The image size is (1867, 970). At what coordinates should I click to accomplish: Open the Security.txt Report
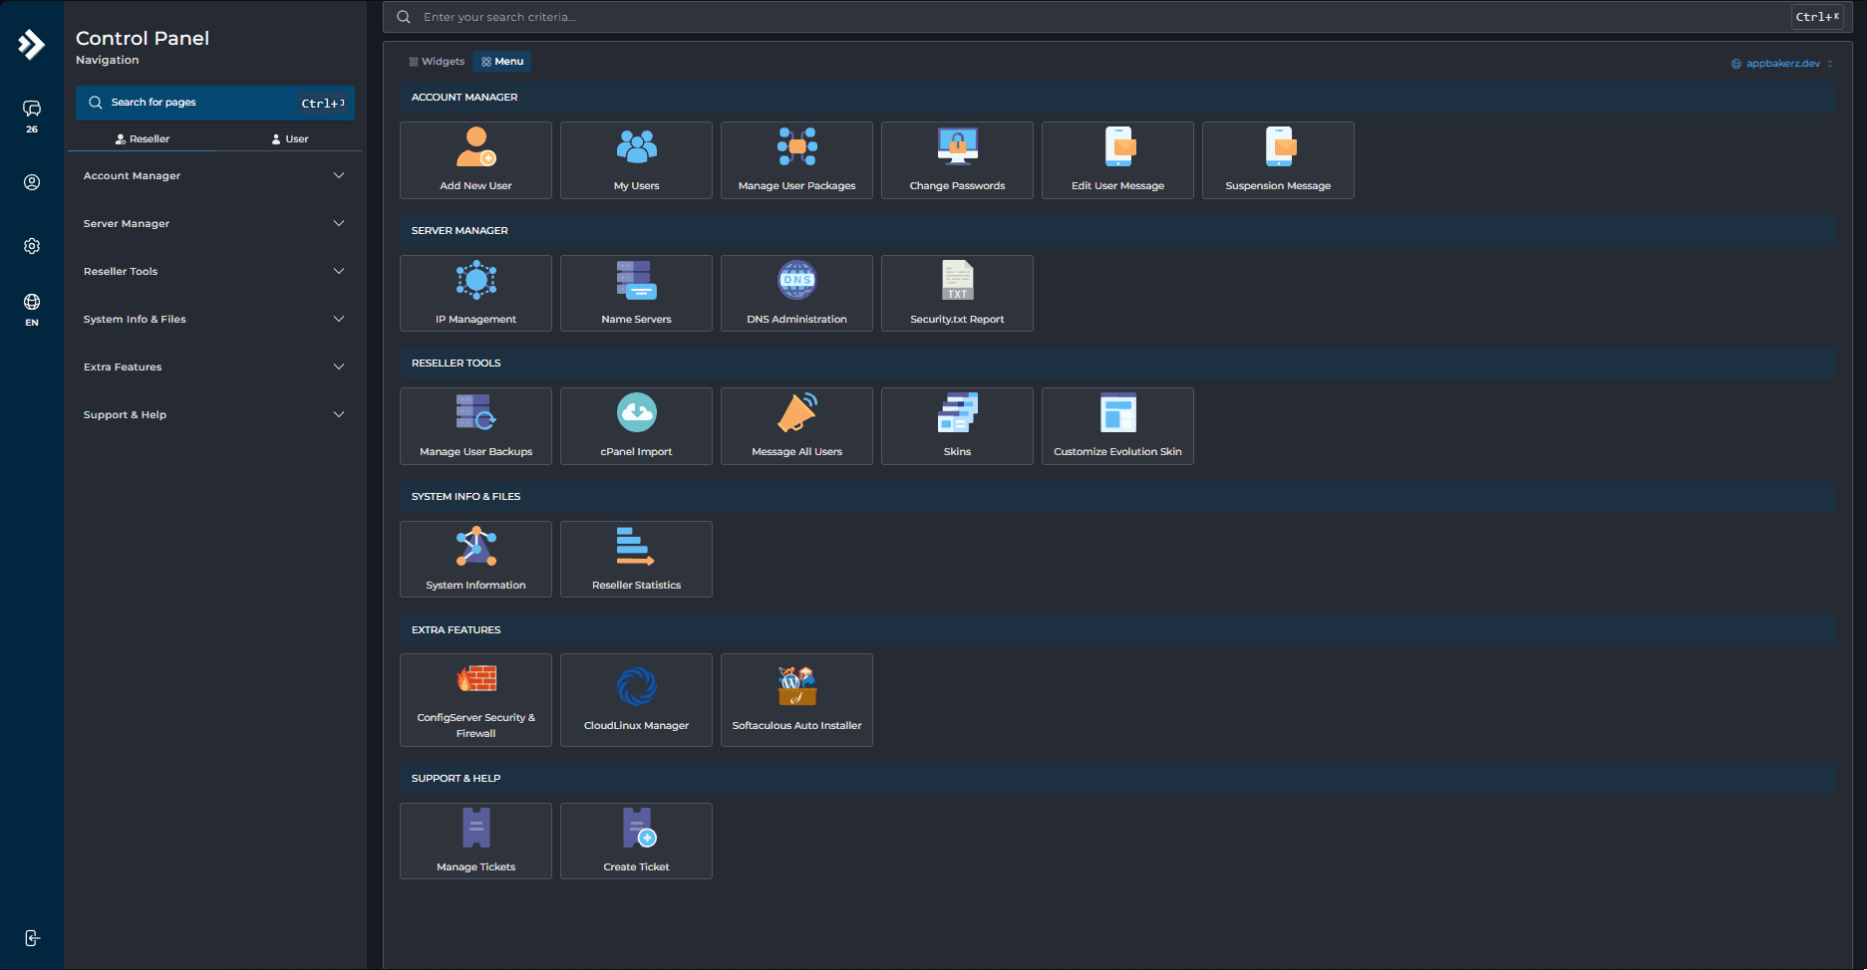pyautogui.click(x=956, y=292)
